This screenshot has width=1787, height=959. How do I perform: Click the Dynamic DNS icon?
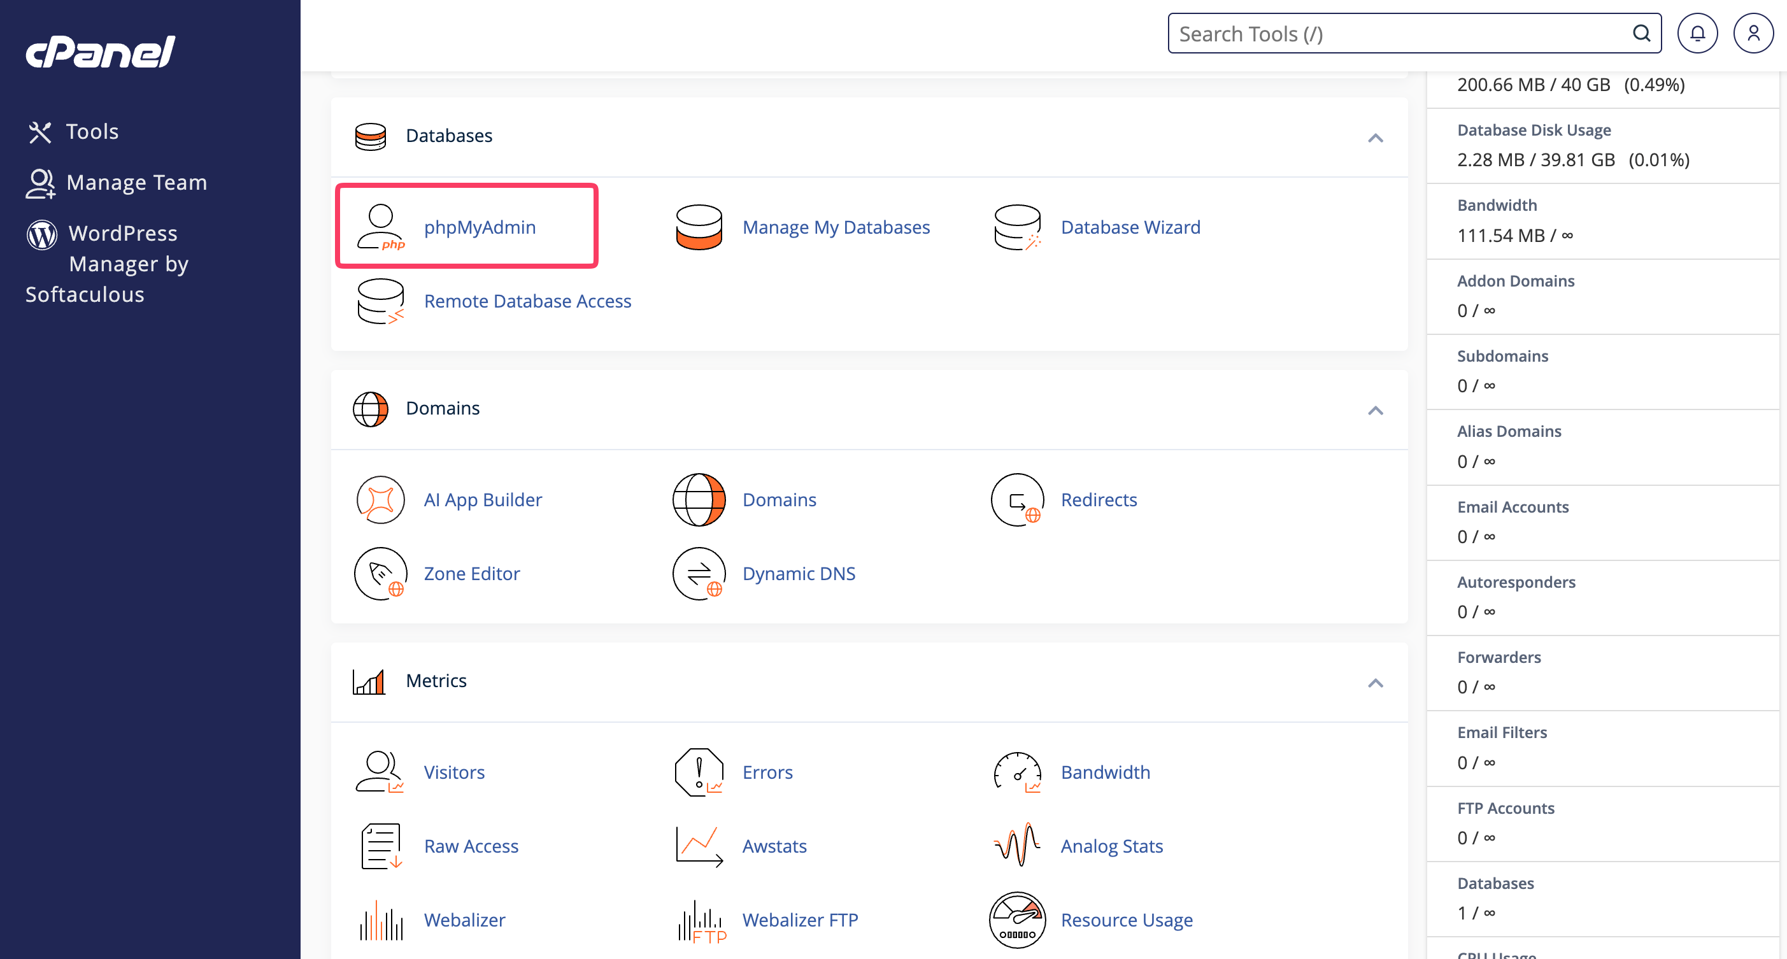click(x=699, y=574)
